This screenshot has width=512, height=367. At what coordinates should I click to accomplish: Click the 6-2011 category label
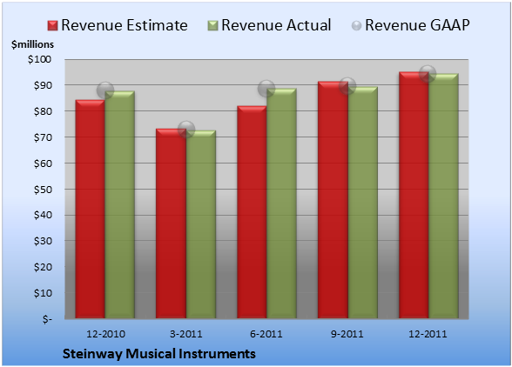pos(266,334)
